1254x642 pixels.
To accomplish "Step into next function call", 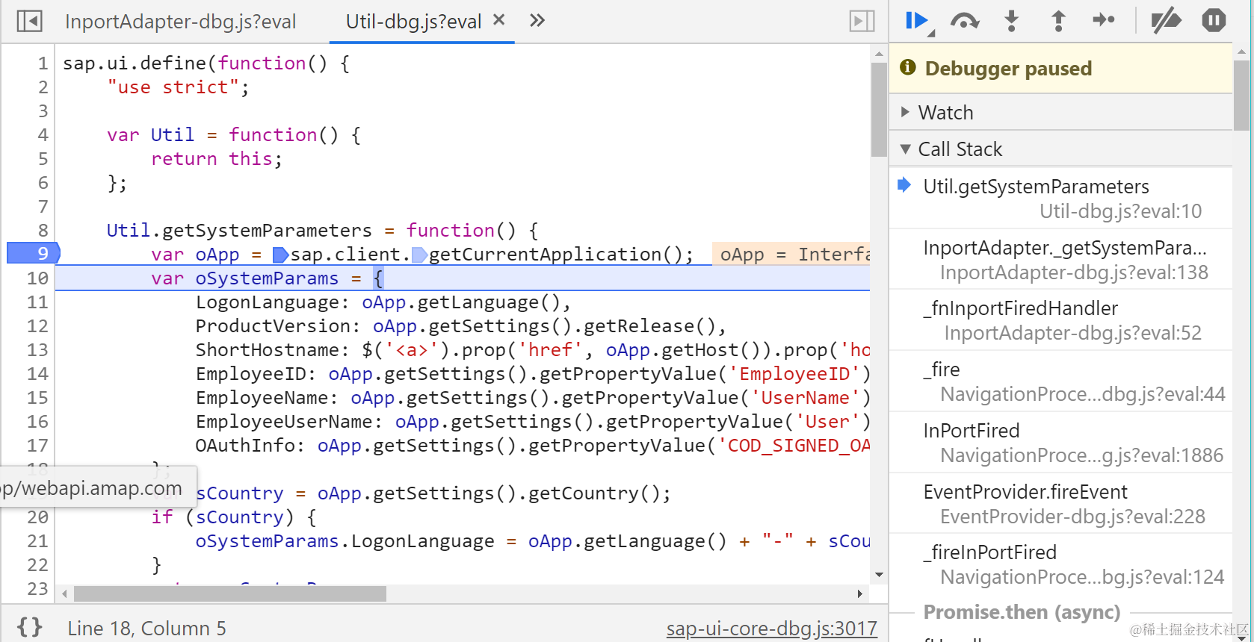I will [x=1011, y=21].
